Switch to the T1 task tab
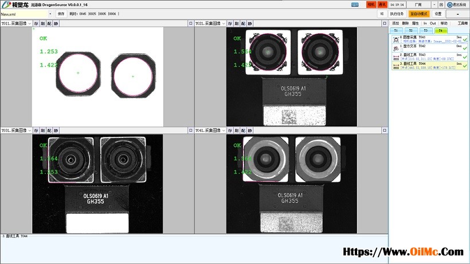470x264 pixels. [396, 30]
